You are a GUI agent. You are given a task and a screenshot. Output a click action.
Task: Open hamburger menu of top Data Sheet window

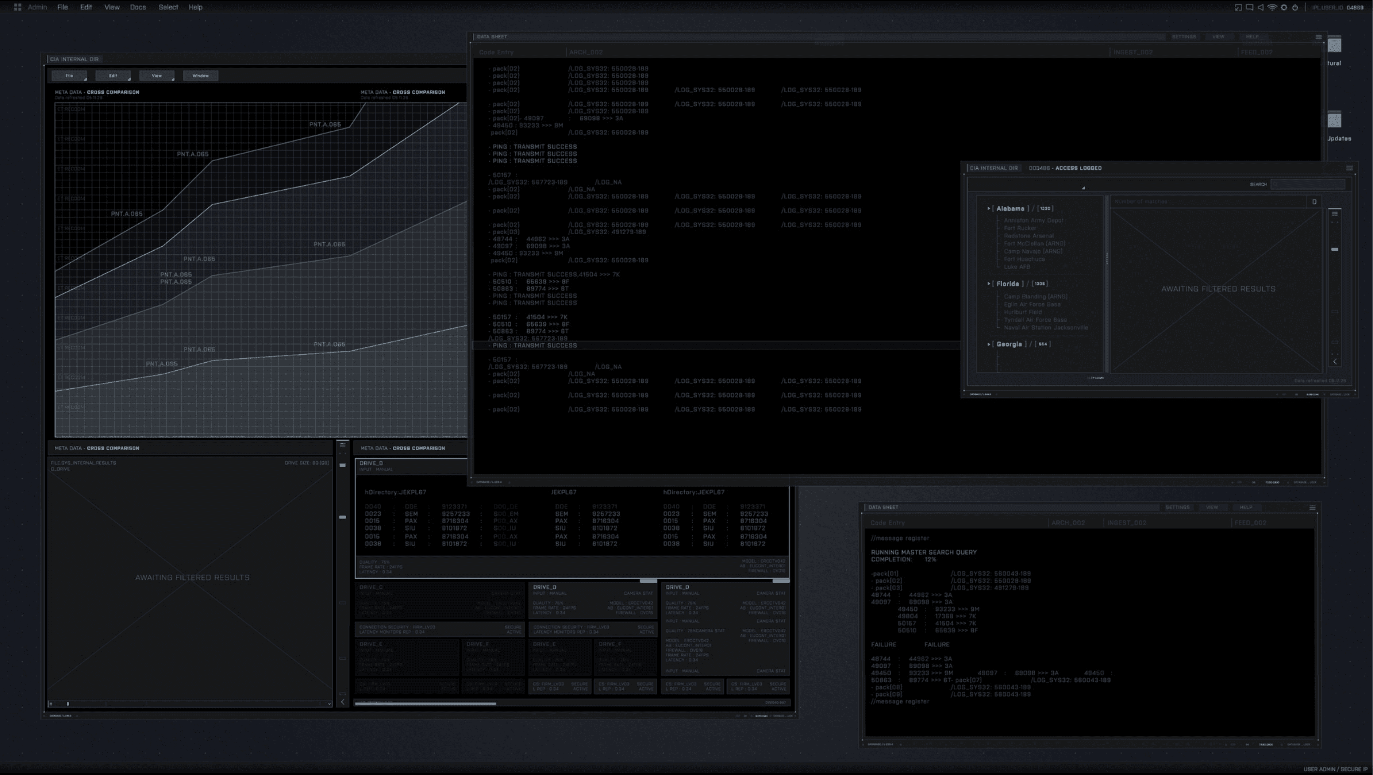[x=1319, y=37]
